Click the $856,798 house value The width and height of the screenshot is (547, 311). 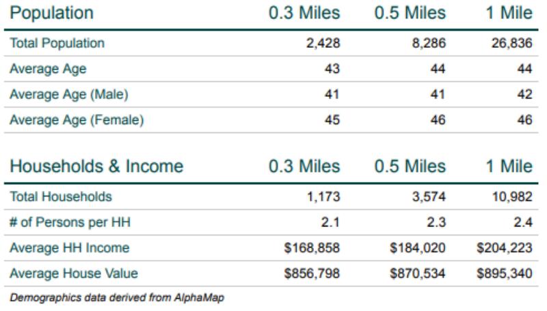(312, 273)
